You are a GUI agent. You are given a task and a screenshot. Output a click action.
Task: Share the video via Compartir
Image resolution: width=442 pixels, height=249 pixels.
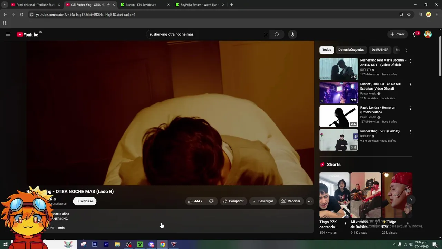click(x=233, y=201)
